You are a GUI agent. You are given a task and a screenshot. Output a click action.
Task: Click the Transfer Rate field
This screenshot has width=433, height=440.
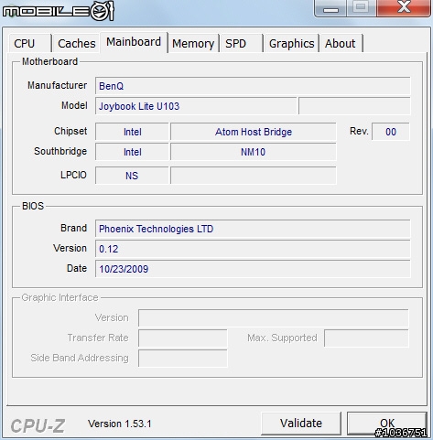[x=183, y=338]
